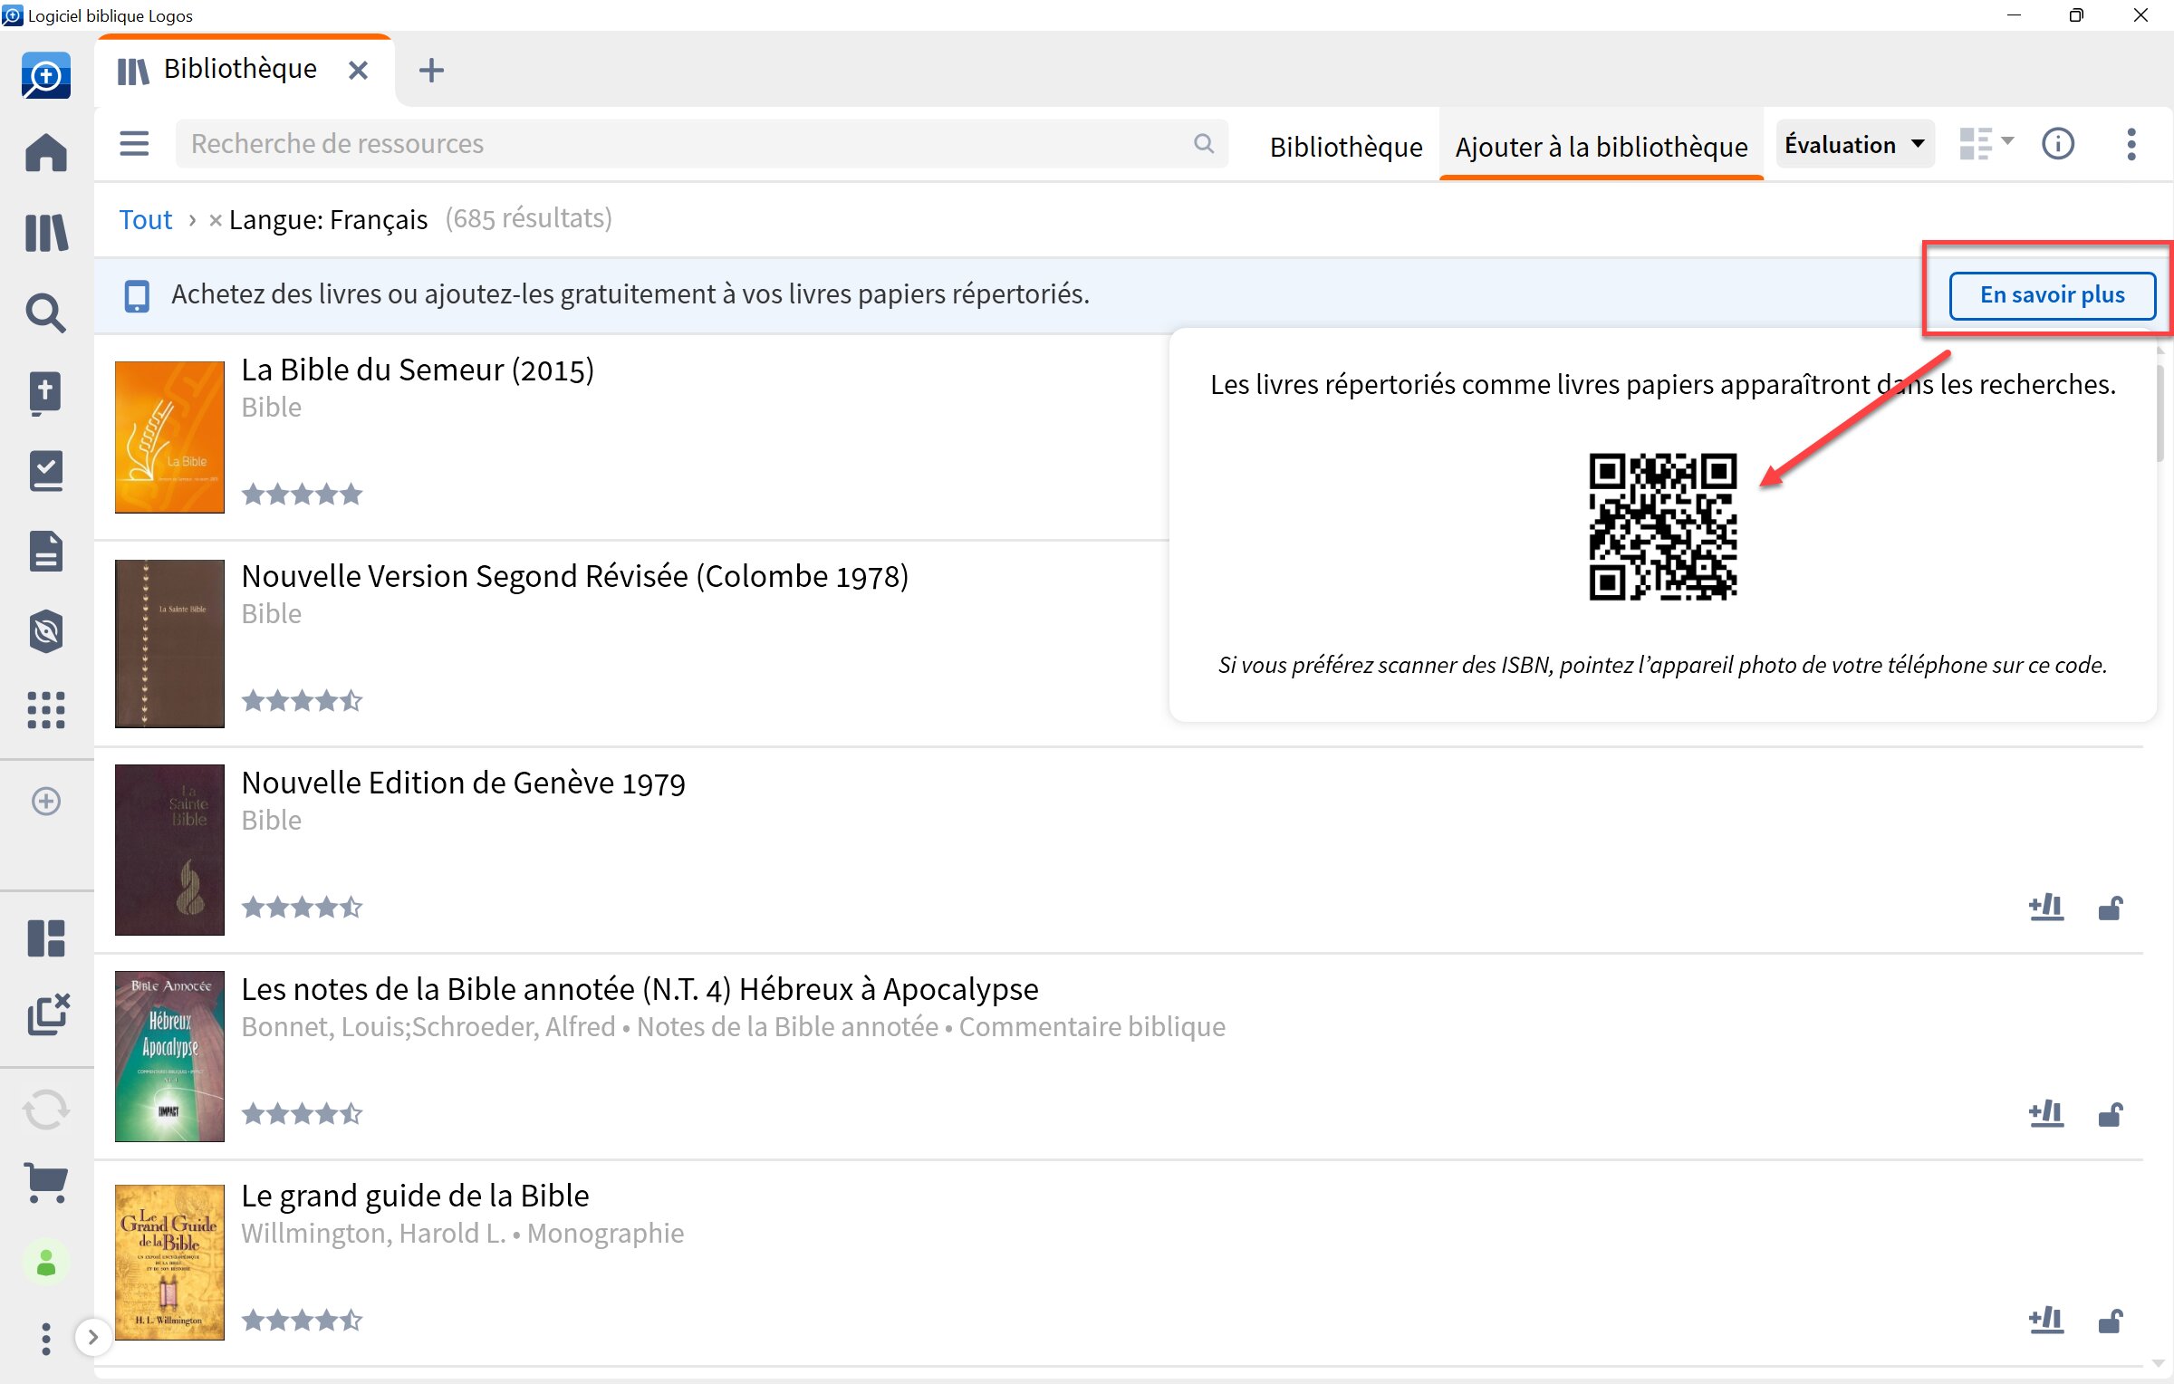This screenshot has height=1384, width=2174.
Task: Click the tablet icon in the info banner
Action: tap(137, 295)
